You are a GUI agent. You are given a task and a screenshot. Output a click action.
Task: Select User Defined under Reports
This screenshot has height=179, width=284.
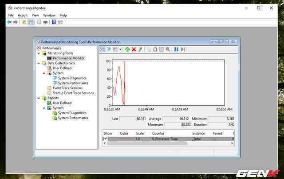coord(62,103)
